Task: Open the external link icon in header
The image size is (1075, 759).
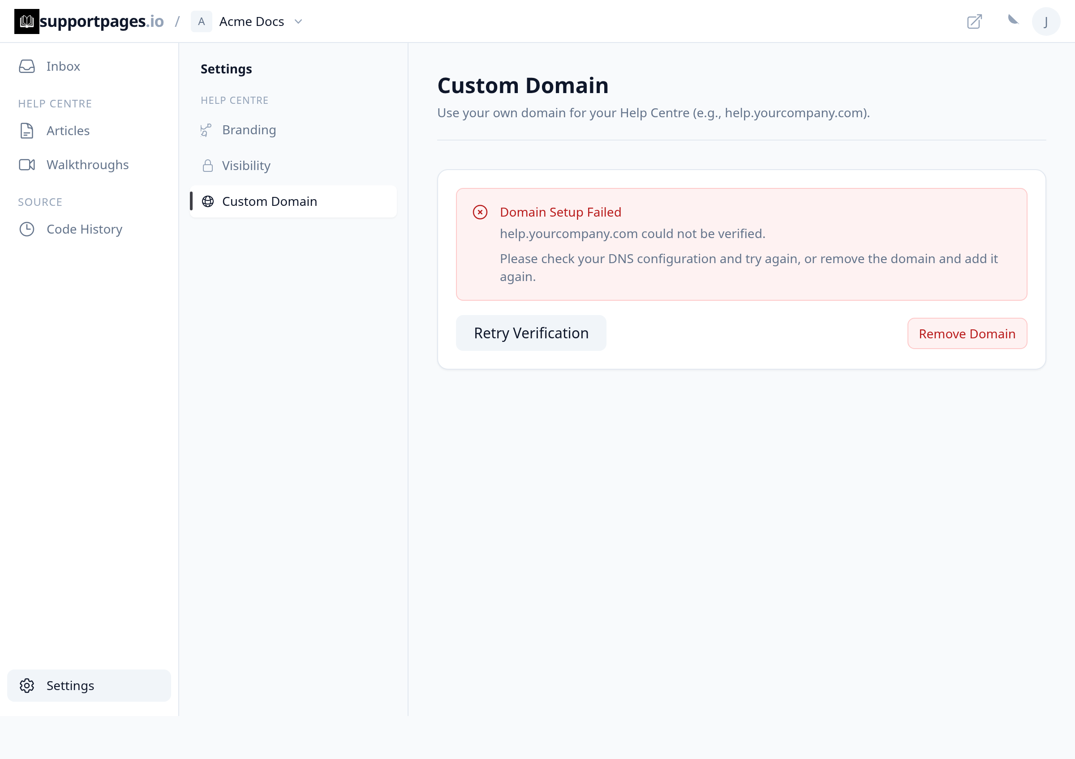Action: tap(974, 21)
